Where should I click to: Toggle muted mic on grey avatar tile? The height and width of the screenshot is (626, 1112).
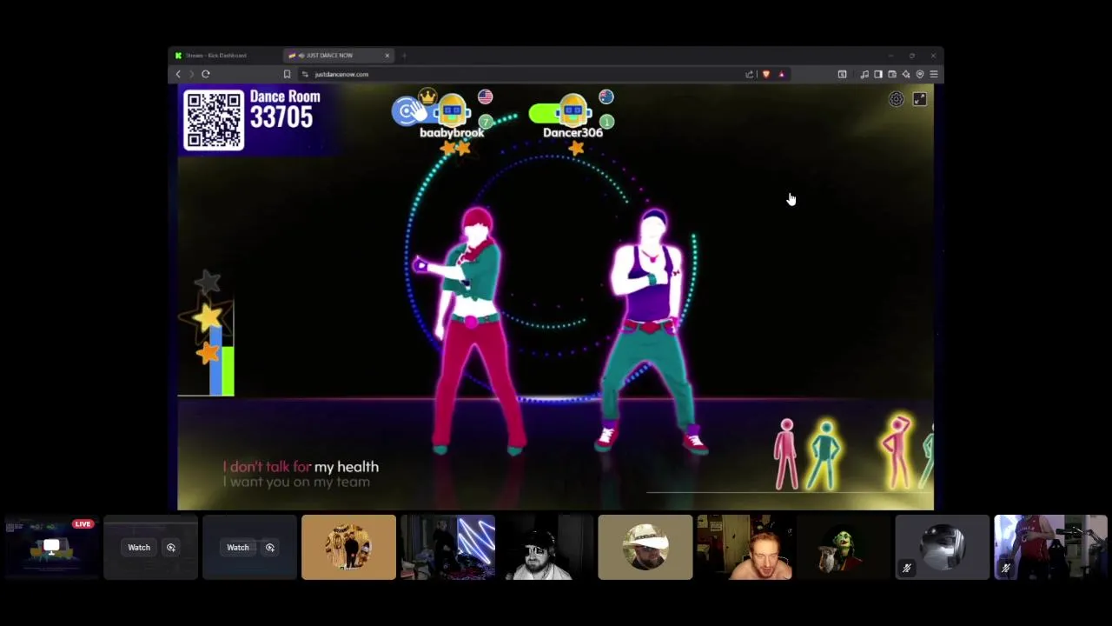pos(907,569)
